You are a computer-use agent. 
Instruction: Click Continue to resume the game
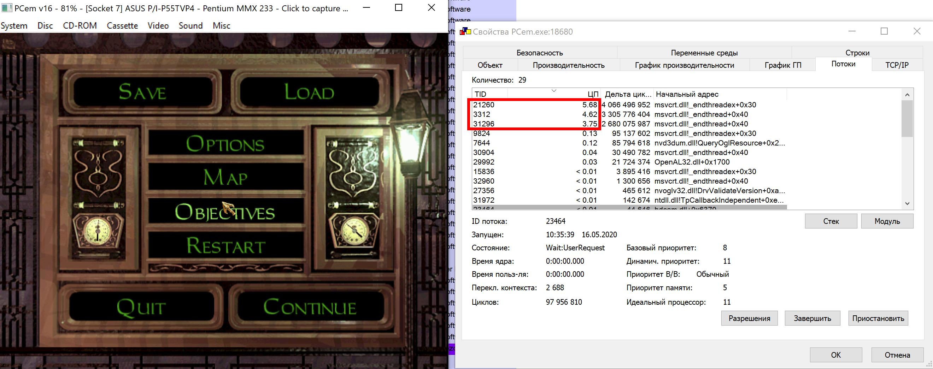tap(310, 307)
